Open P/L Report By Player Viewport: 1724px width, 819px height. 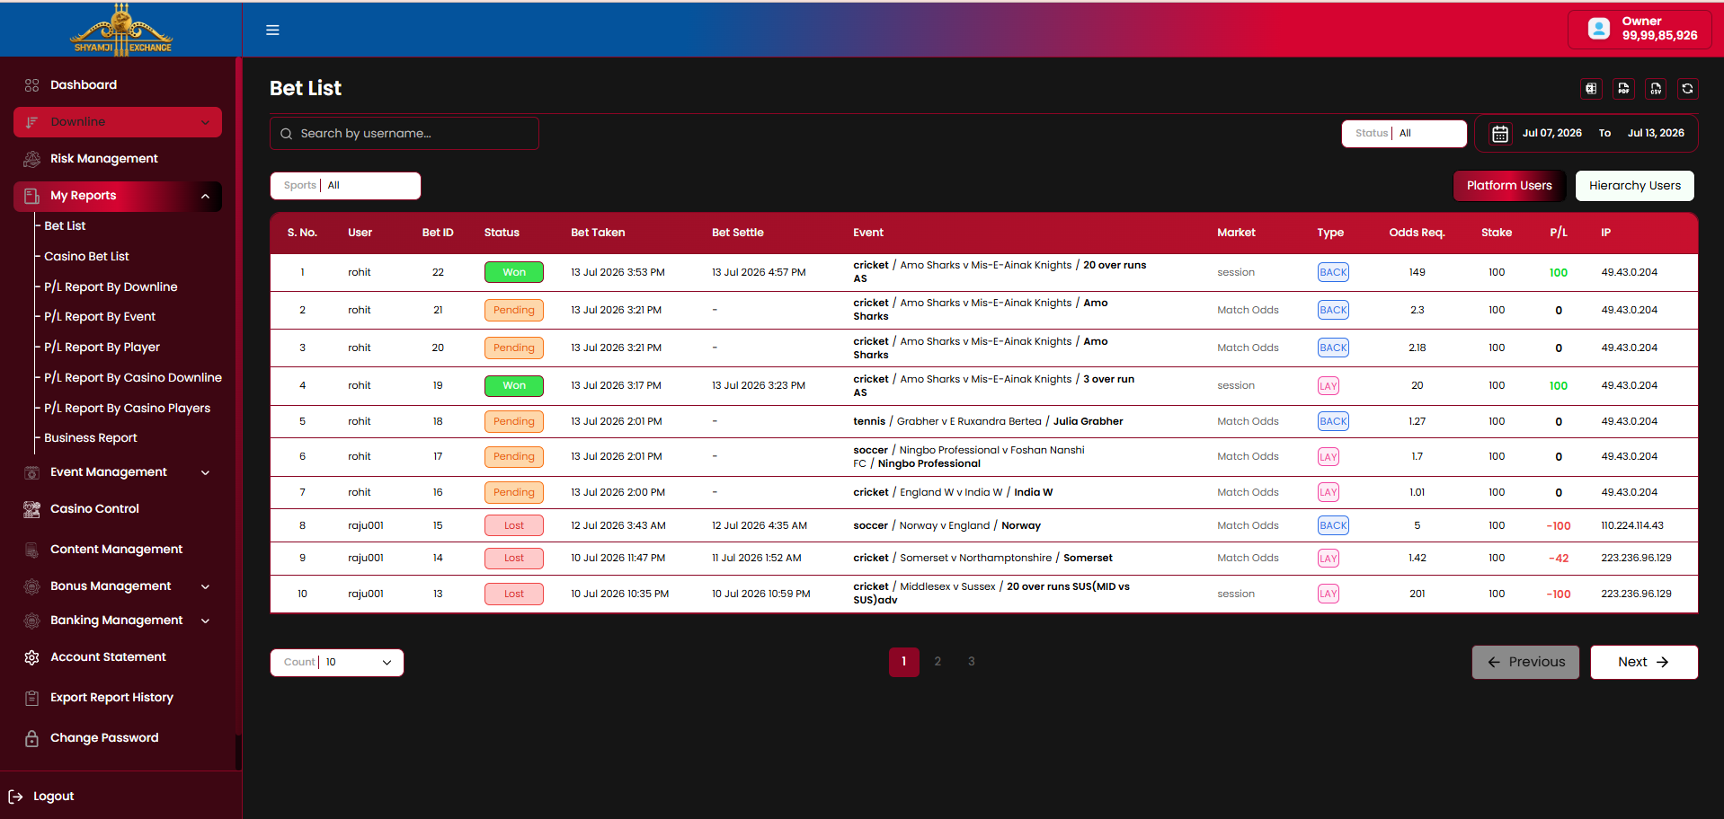(x=102, y=348)
